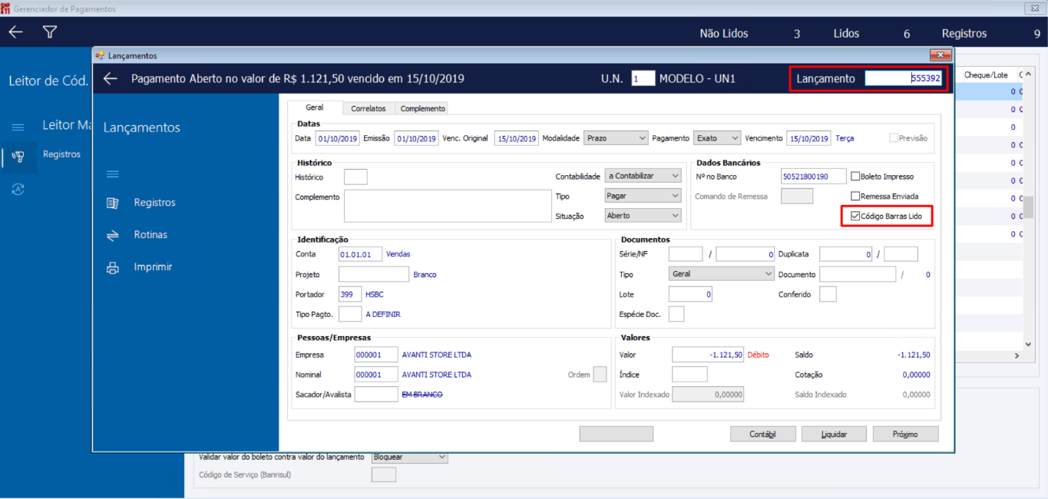The image size is (1048, 499).
Task: Open the Documentos Tipo Geral dropdown
Action: point(722,273)
